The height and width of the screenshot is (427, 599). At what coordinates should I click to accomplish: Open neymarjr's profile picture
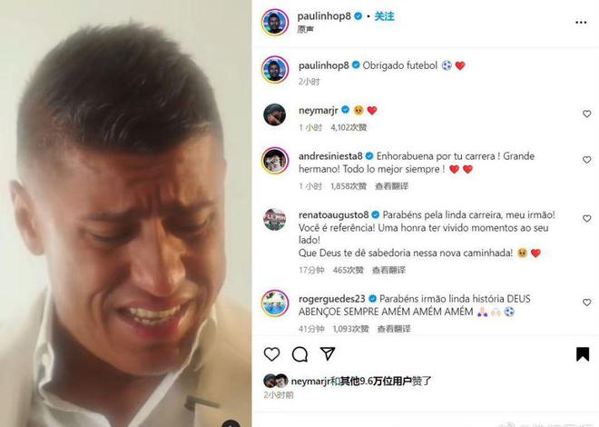point(275,114)
